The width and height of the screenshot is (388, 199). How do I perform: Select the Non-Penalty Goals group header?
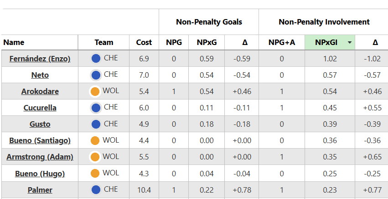click(x=209, y=22)
